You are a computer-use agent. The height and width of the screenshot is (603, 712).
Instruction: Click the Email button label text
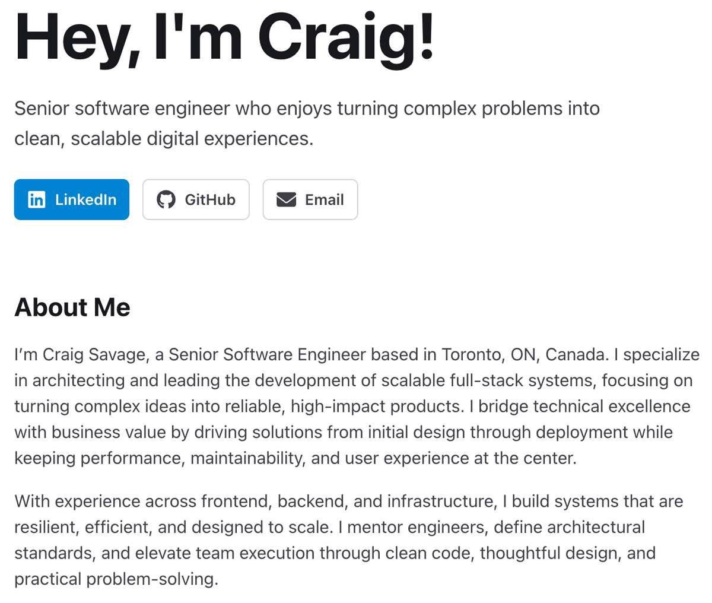pyautogui.click(x=324, y=199)
